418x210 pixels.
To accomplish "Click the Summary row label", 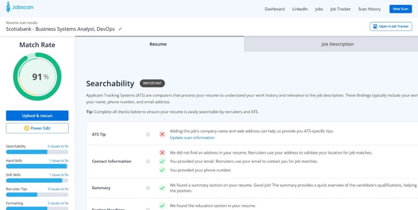I will [101, 188].
